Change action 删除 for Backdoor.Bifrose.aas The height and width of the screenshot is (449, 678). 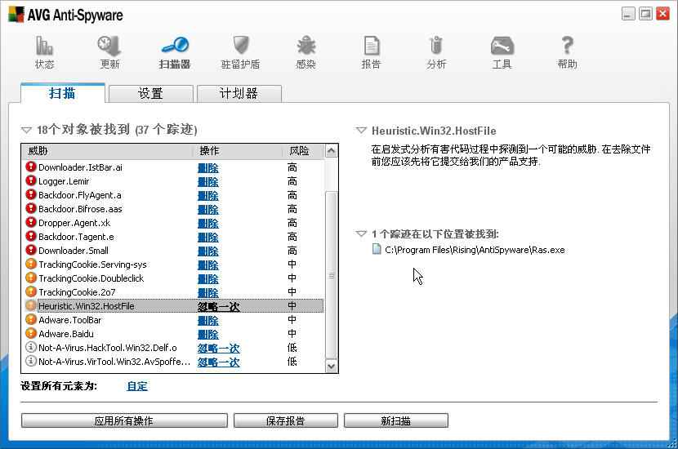tap(208, 209)
